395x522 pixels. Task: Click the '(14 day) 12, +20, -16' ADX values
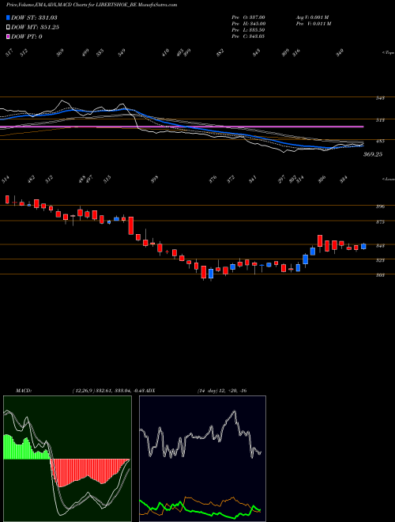[222, 391]
